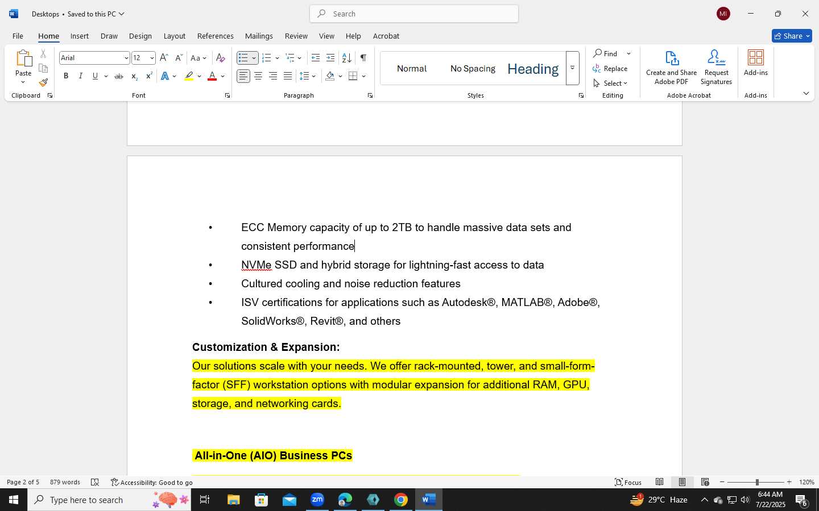819x511 pixels.
Task: Apply the No Spacing style
Action: point(473,69)
